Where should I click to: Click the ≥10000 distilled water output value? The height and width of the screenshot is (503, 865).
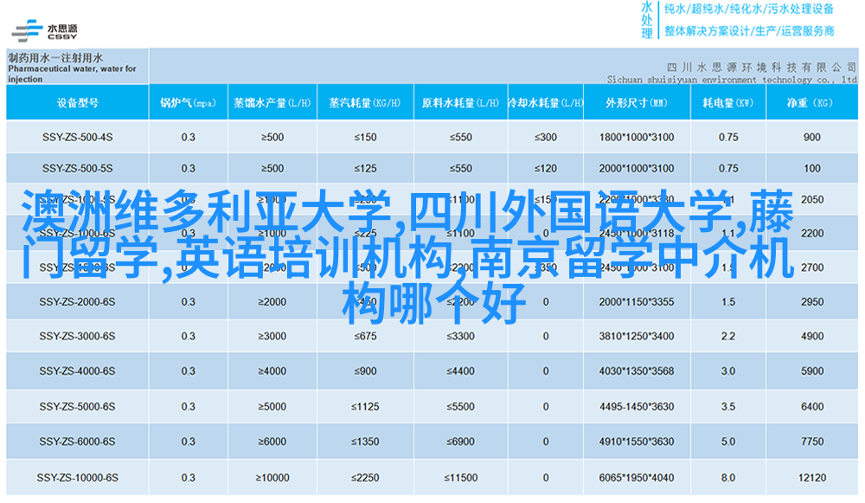point(272,478)
